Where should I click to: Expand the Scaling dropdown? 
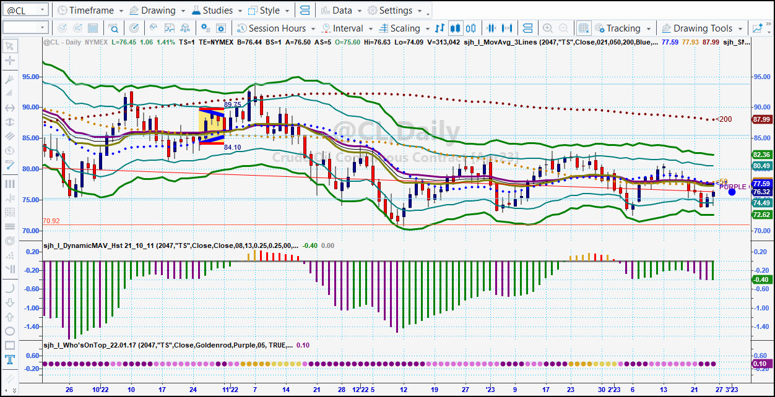pyautogui.click(x=404, y=28)
